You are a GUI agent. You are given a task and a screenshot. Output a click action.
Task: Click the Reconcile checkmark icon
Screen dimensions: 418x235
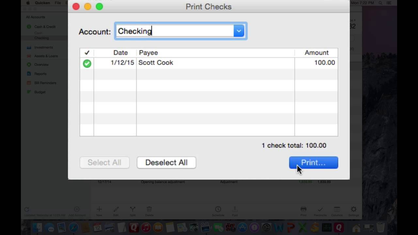point(320,209)
